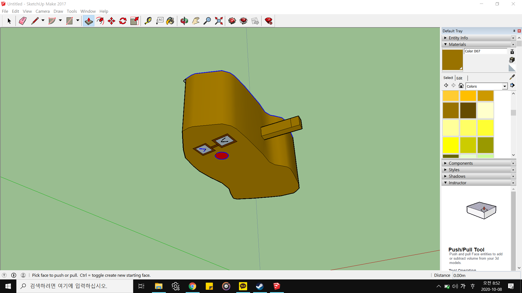This screenshot has width=522, height=293.
Task: Collapse the Materials panel
Action: coord(445,44)
